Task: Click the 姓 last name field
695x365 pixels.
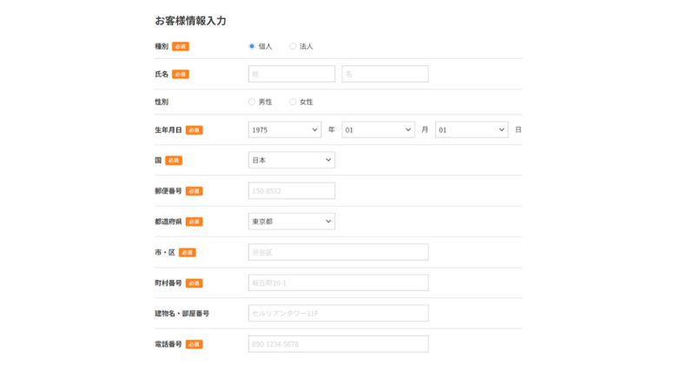Action: click(x=291, y=74)
